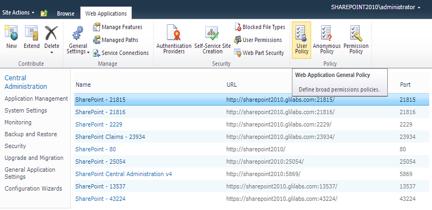Open Configuration Wizards
The height and width of the screenshot is (210, 432).
[x=33, y=188]
